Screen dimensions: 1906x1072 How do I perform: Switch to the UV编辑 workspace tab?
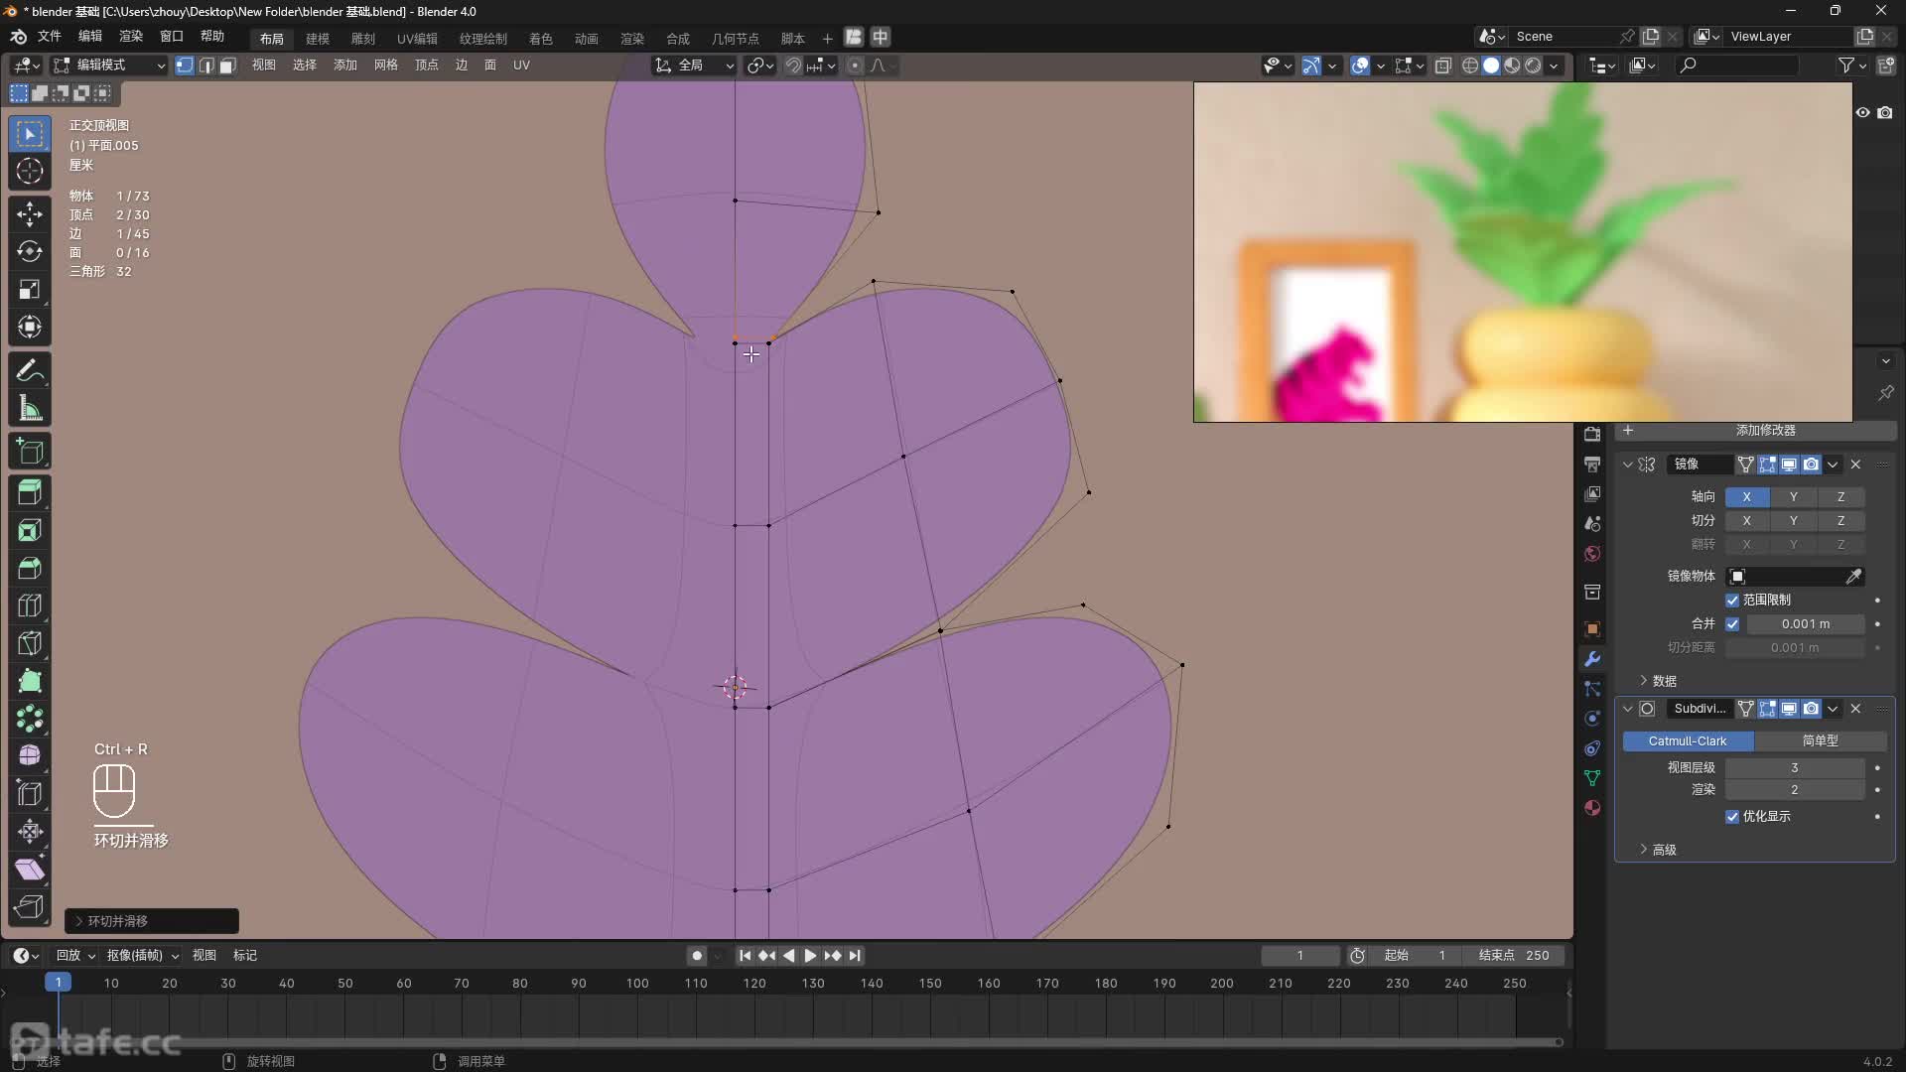[417, 39]
